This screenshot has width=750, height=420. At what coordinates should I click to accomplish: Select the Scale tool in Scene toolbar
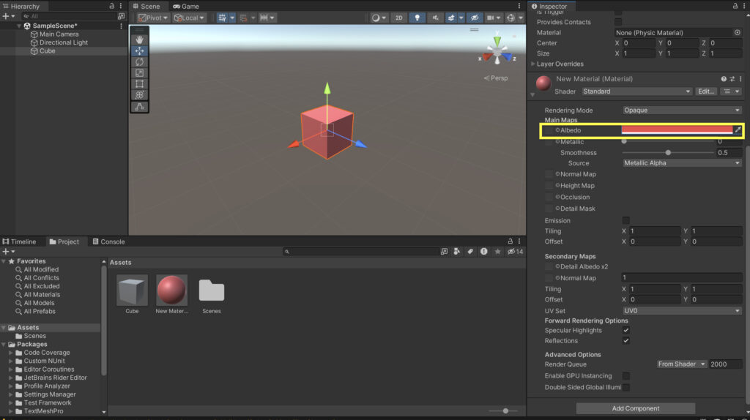click(139, 73)
